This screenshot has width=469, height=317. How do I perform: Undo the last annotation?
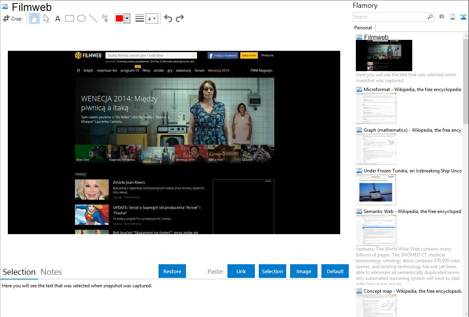pos(168,18)
